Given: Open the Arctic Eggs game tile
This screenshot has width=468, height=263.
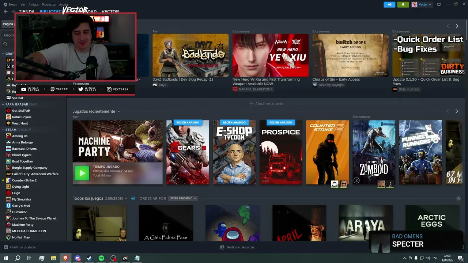Looking at the screenshot, I should (x=432, y=223).
